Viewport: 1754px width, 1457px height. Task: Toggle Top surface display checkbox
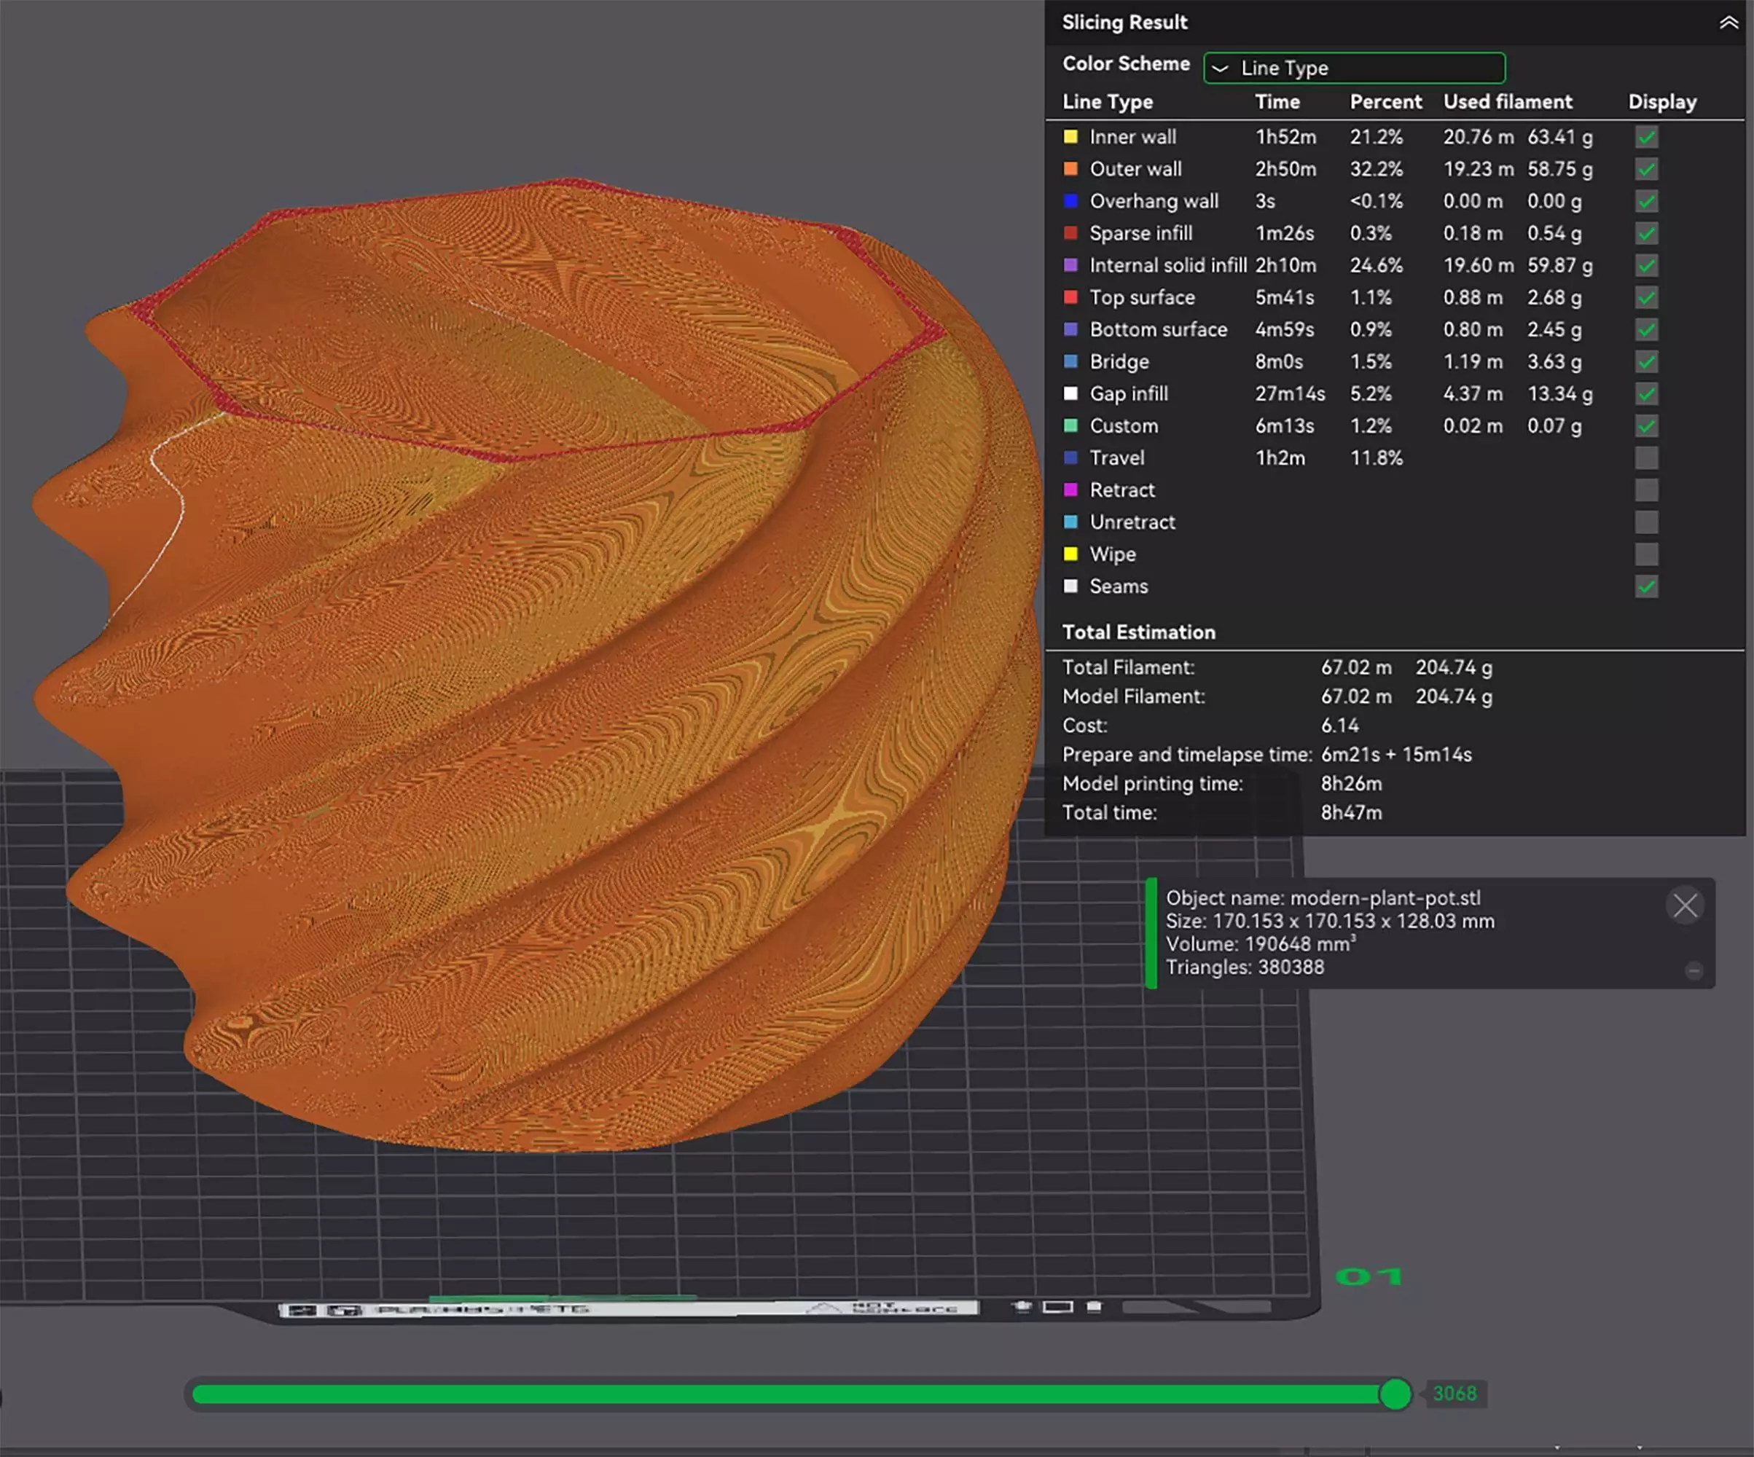(x=1646, y=297)
